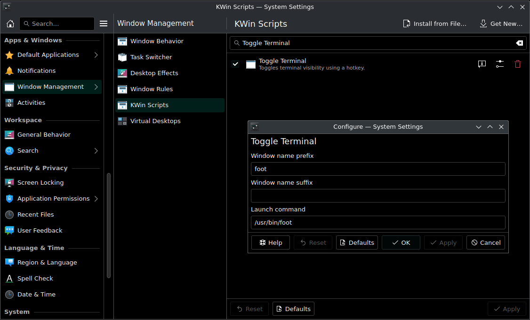Viewport: 530px width, 320px height.
Task: Click the Default Applications star icon
Action: click(9, 55)
